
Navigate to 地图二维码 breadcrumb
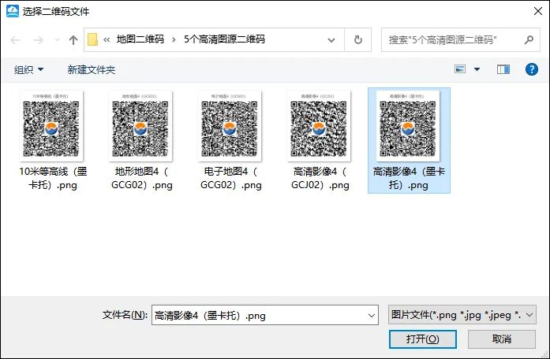click(x=140, y=39)
